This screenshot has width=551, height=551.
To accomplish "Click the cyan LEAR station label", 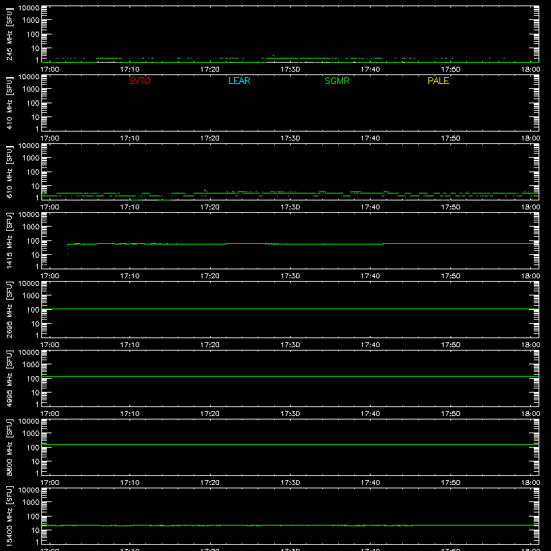I will pos(239,81).
